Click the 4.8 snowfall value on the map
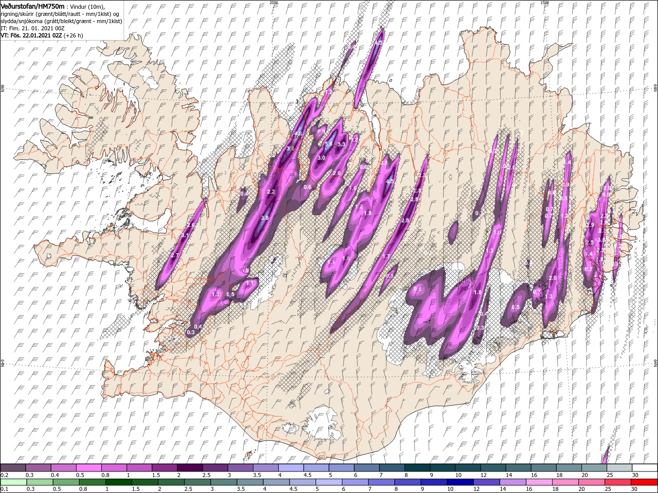658x493 pixels. pyautogui.click(x=298, y=134)
